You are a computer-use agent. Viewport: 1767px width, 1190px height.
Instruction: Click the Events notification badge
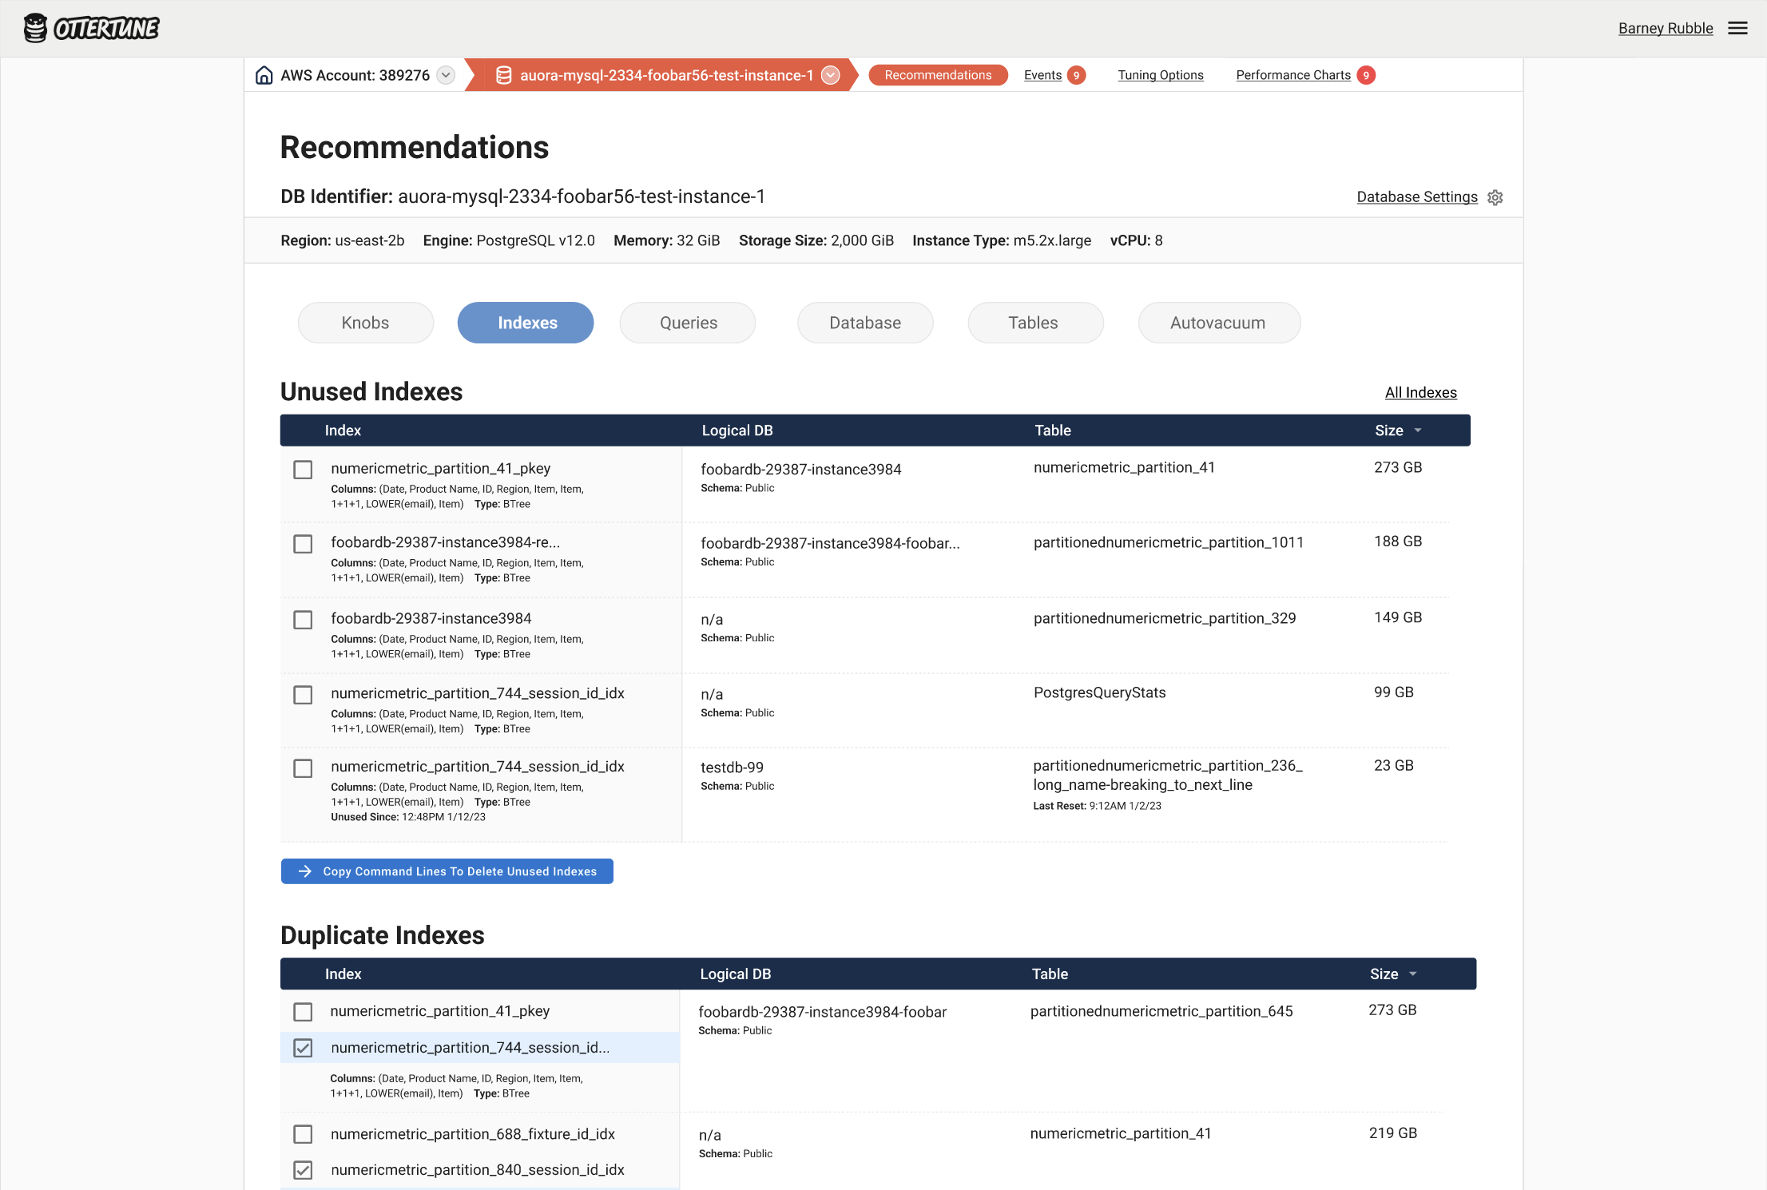point(1076,75)
